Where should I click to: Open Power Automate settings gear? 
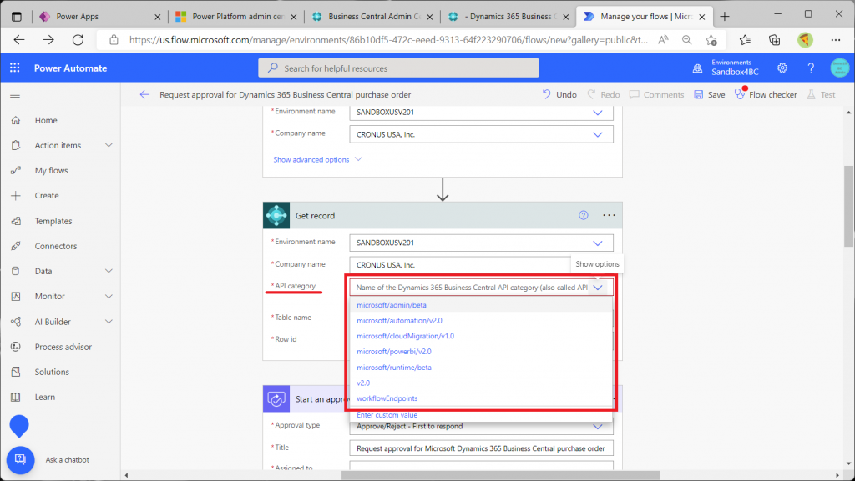click(782, 68)
